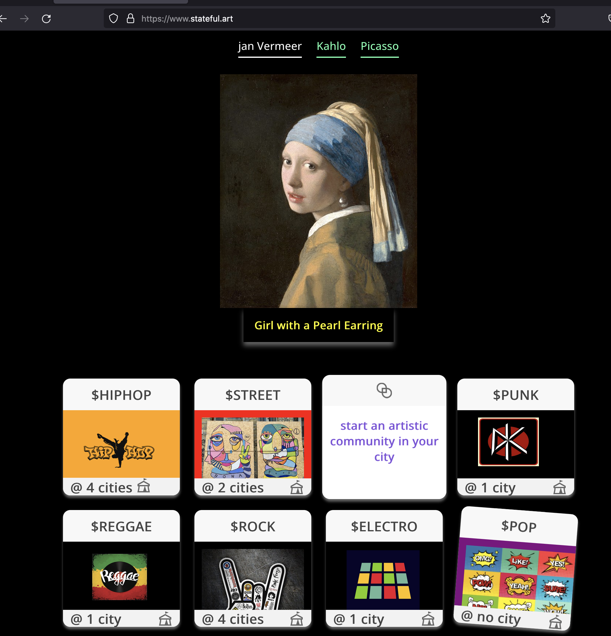The height and width of the screenshot is (636, 611).
Task: Switch to the Kahlo tab
Action: coord(331,46)
